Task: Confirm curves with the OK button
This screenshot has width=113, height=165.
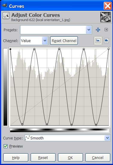Action: pos(70,157)
